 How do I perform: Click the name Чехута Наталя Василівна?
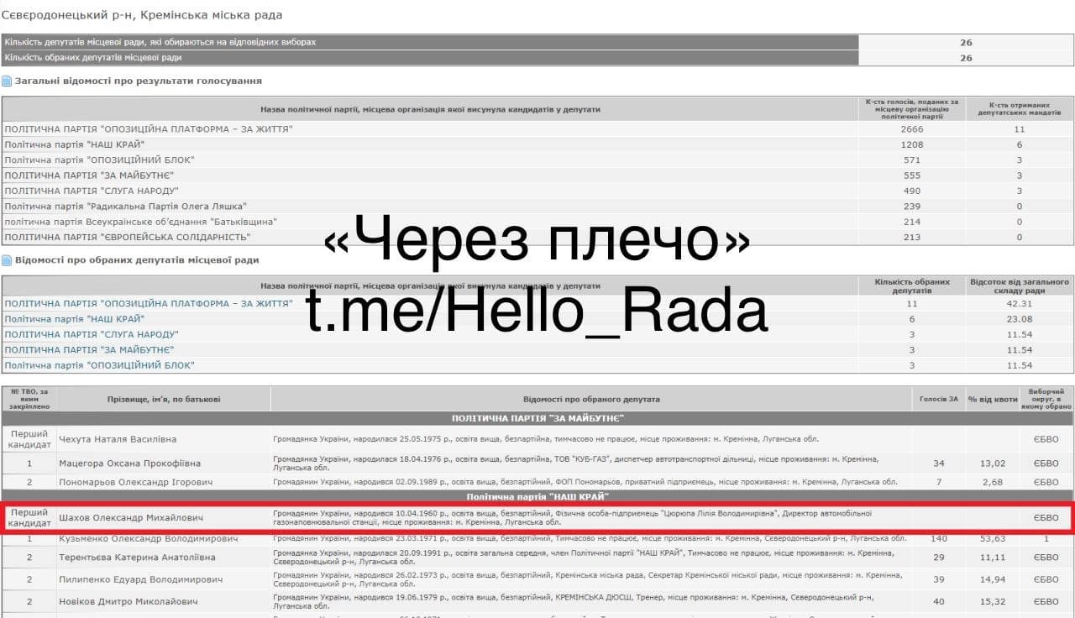pos(118,439)
